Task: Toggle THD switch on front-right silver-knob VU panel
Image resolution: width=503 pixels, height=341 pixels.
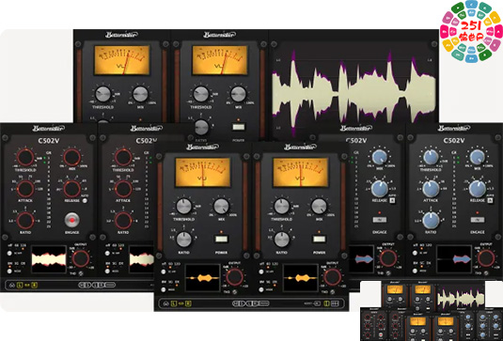Action: [x=333, y=291]
